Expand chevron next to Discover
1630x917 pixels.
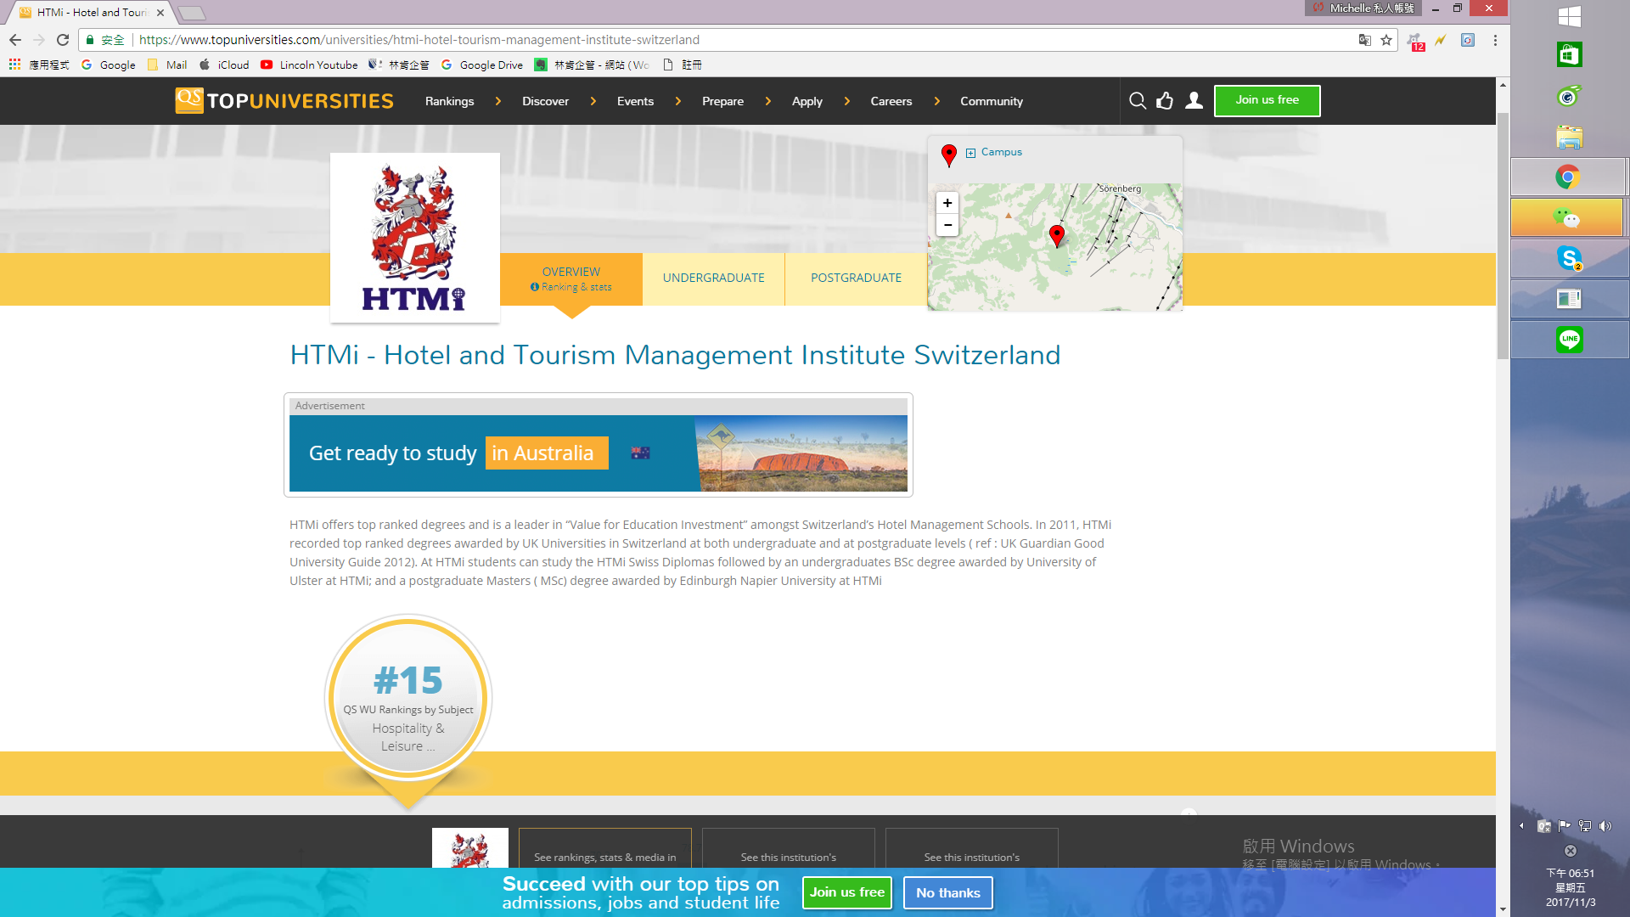point(593,101)
